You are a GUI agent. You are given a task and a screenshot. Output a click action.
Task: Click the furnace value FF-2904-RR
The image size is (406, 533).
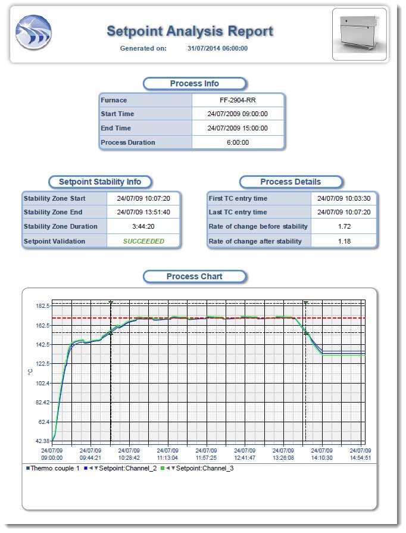[x=238, y=100]
